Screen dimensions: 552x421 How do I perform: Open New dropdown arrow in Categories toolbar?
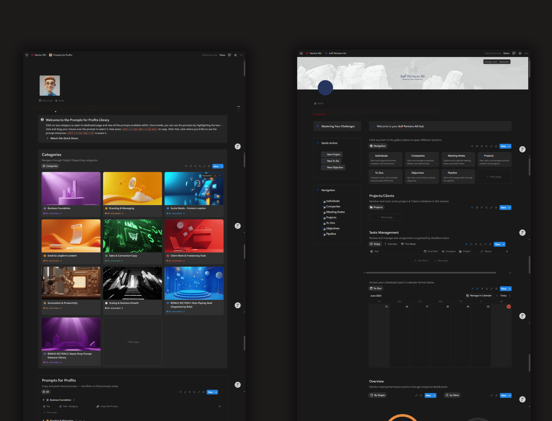[222, 166]
